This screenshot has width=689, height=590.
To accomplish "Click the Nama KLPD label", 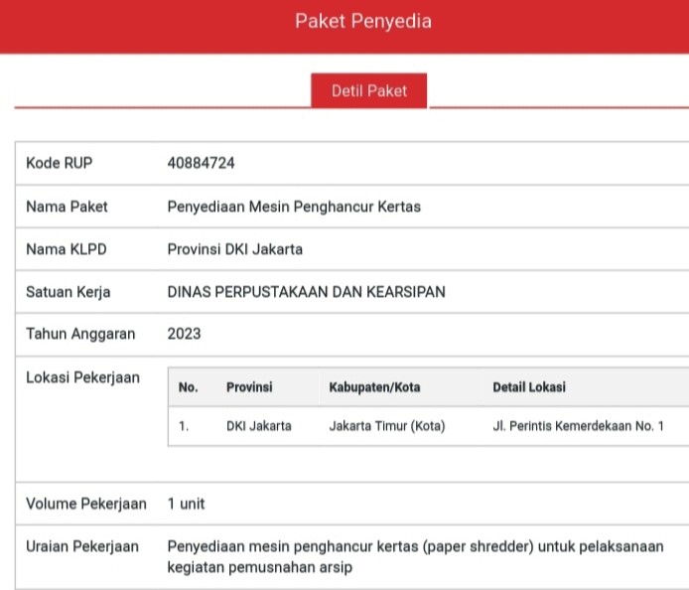I will (66, 249).
